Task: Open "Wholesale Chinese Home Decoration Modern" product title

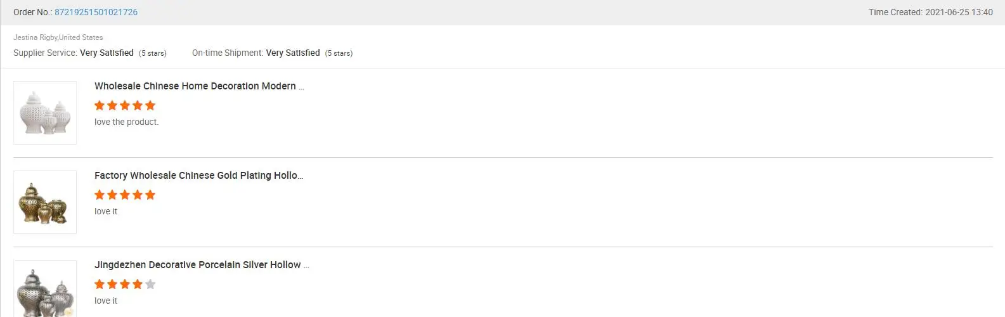Action: tap(199, 86)
